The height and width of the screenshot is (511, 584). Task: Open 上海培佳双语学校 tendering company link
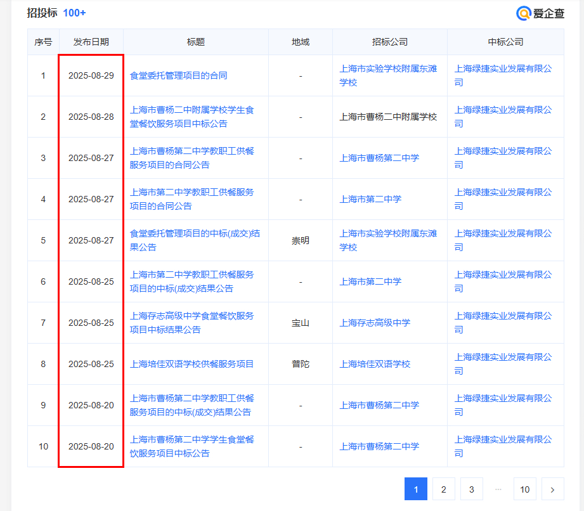[x=375, y=364]
